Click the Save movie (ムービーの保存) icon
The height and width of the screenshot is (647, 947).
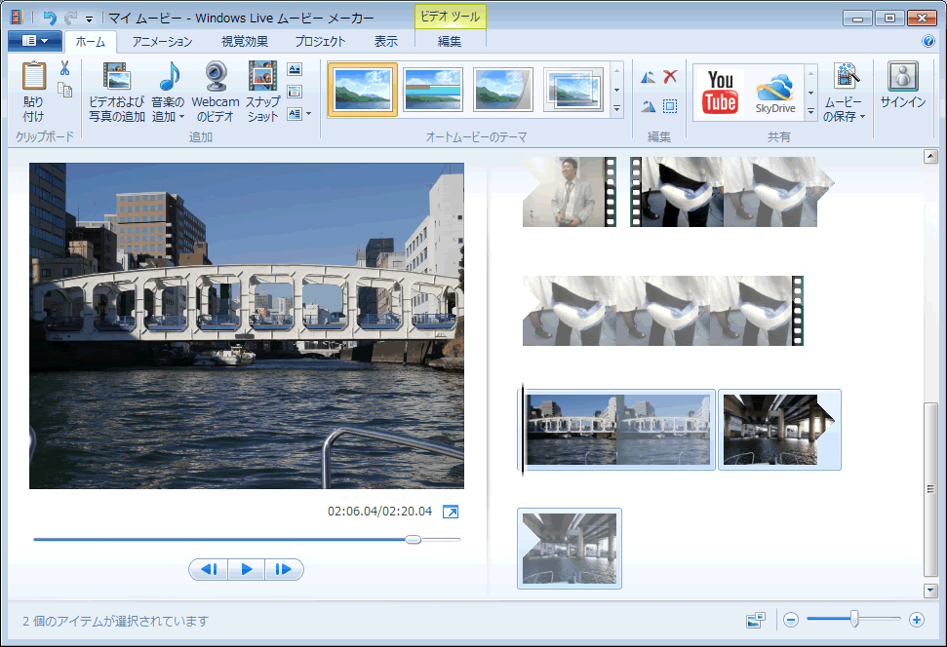(x=847, y=77)
